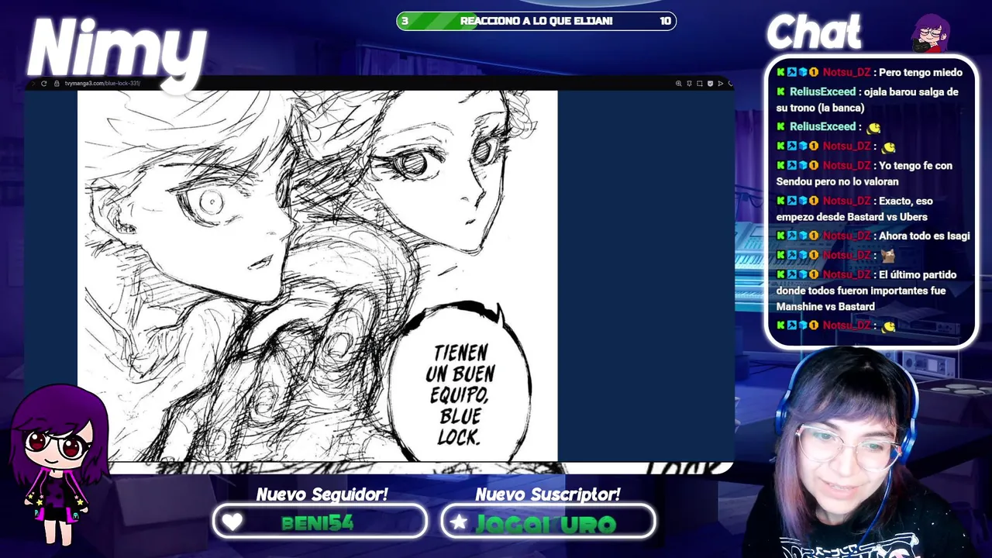Click Notsu_DZ username on 'Pero tengo miedo'
The image size is (992, 558).
pos(846,72)
